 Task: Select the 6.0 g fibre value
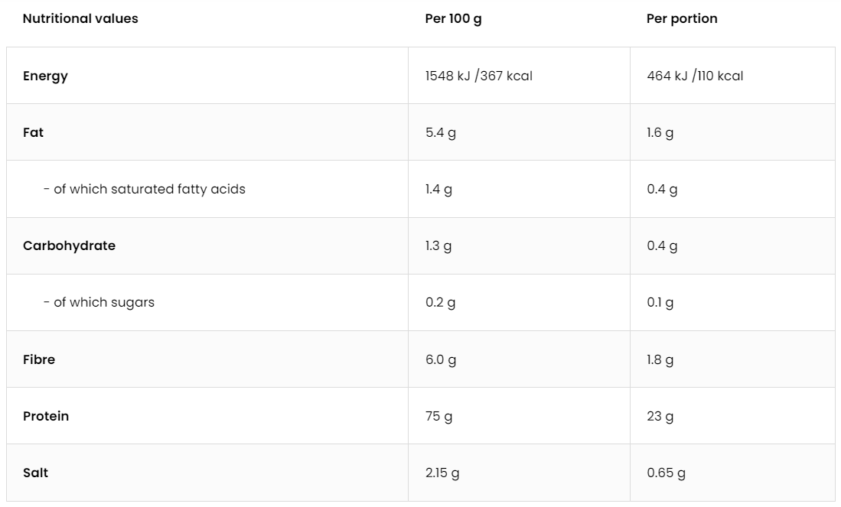click(441, 359)
